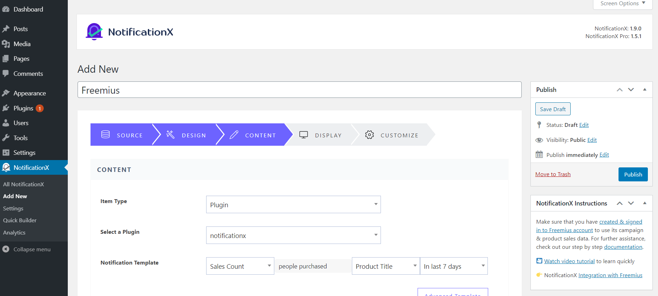Open Quick Builder submenu item

coord(20,220)
